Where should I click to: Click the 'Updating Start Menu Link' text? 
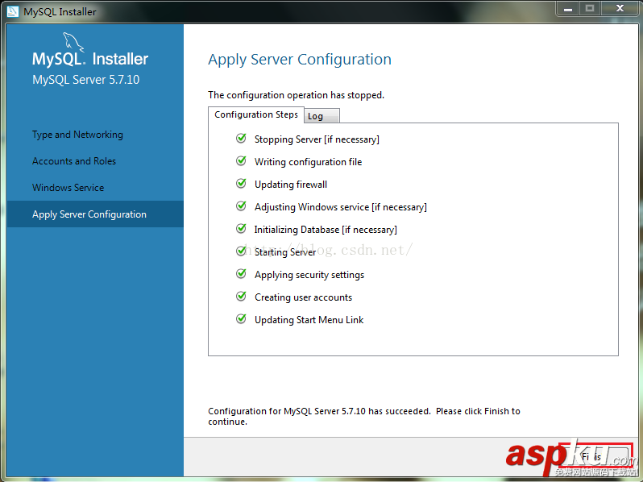[x=309, y=320]
